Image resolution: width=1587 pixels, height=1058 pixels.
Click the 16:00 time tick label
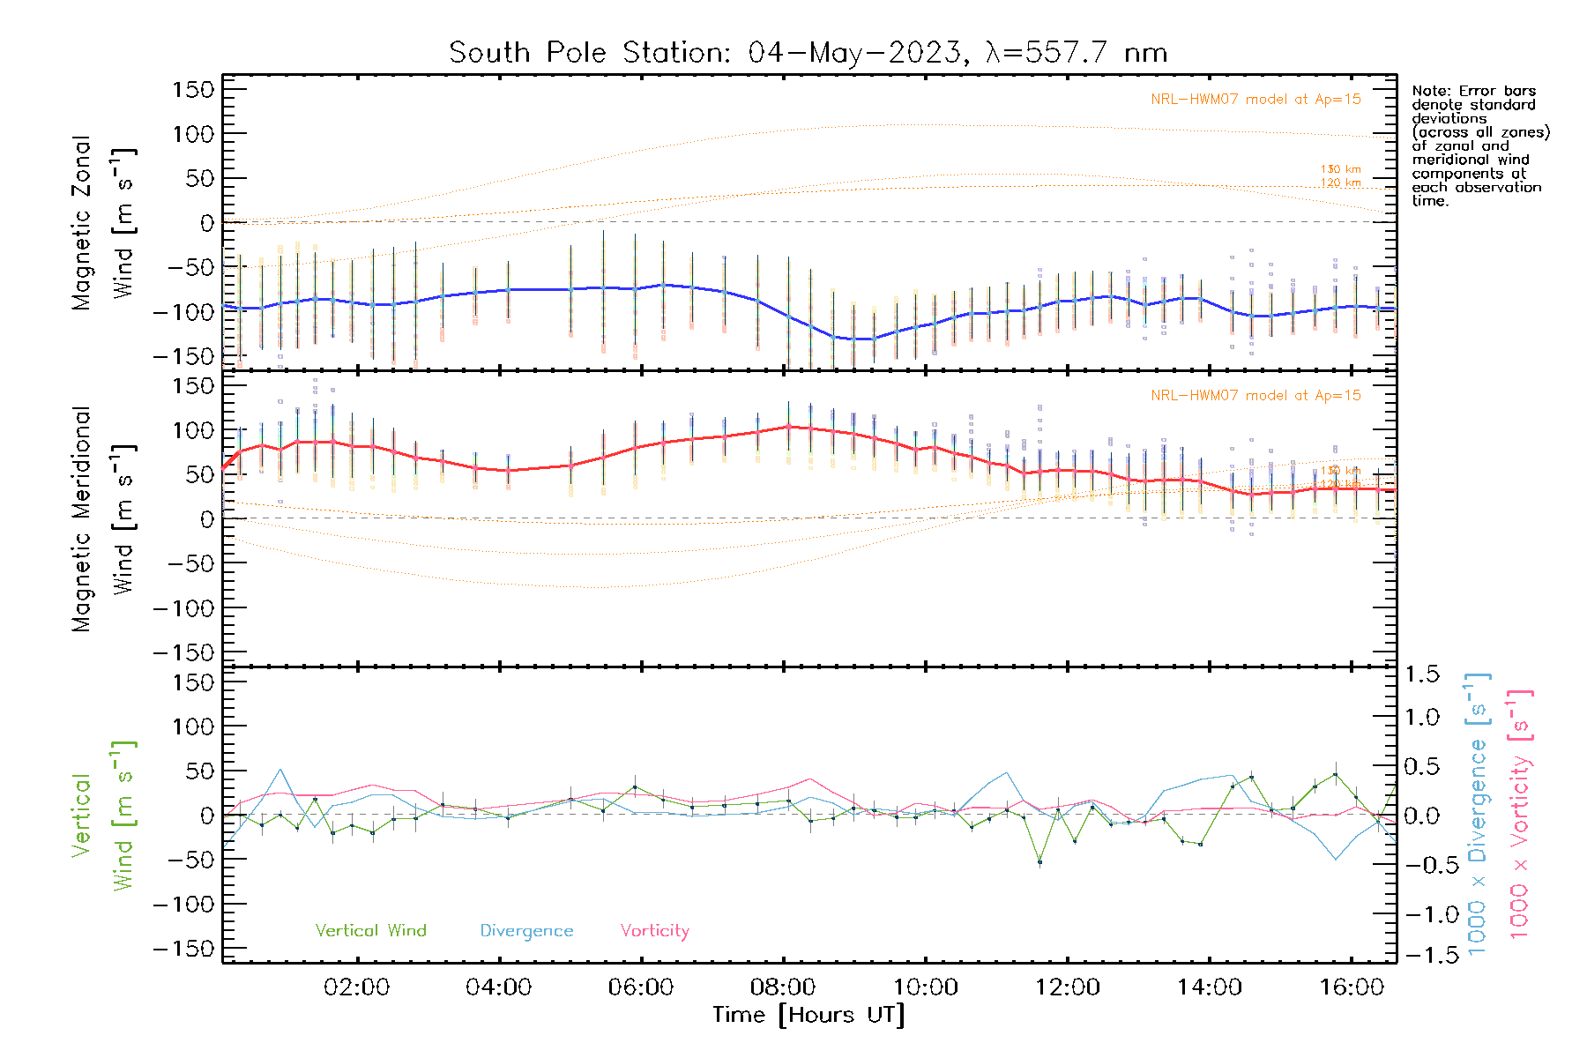(x=1352, y=987)
